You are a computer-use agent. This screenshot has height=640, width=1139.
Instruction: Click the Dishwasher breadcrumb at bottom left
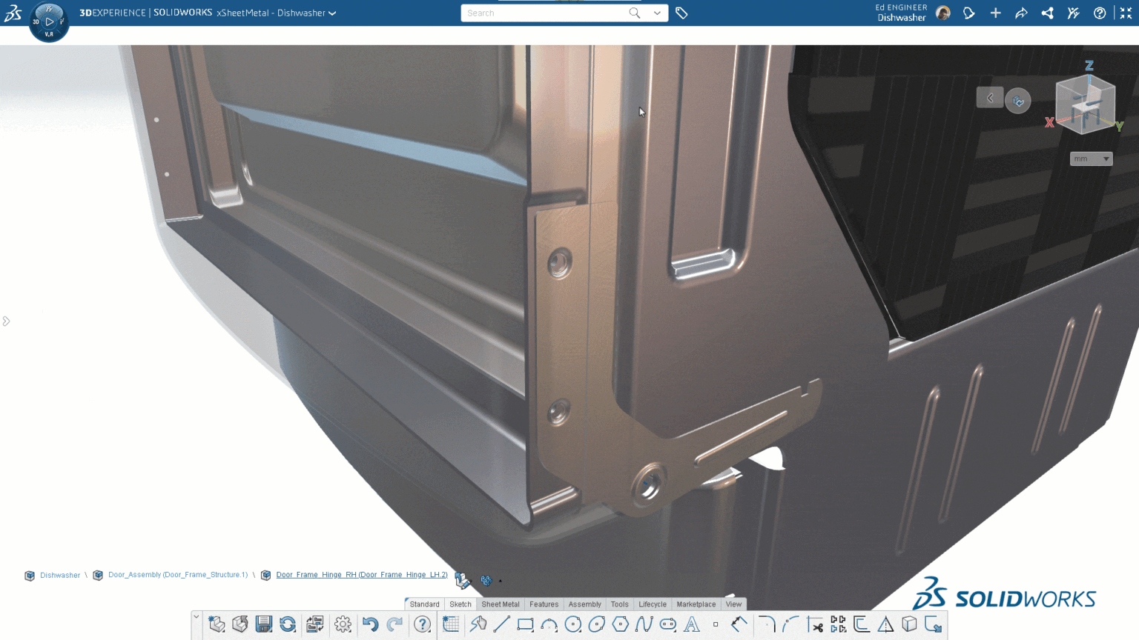(x=59, y=575)
